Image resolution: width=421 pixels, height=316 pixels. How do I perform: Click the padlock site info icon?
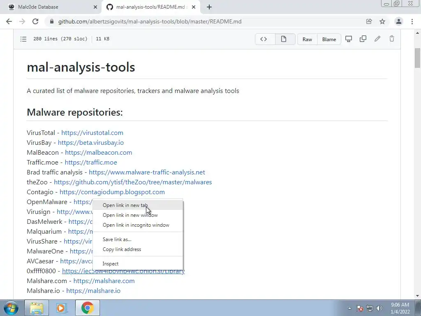(52, 21)
